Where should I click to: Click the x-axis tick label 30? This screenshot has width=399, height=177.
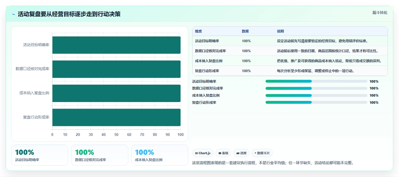click(x=91, y=135)
